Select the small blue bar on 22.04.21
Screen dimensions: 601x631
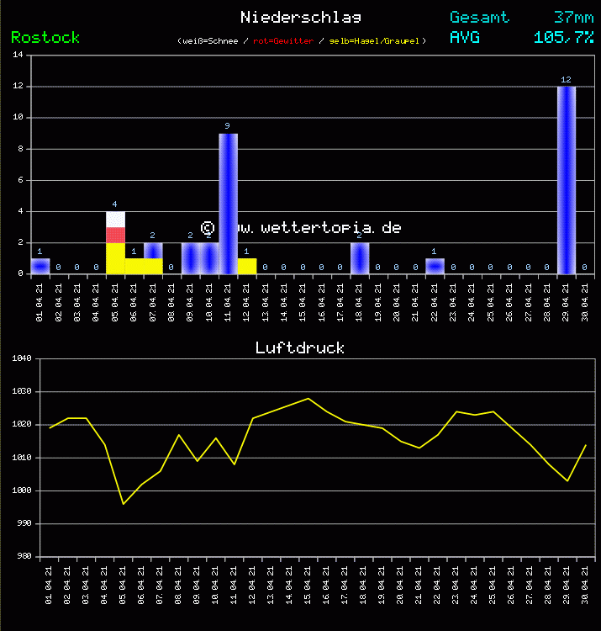pos(435,266)
